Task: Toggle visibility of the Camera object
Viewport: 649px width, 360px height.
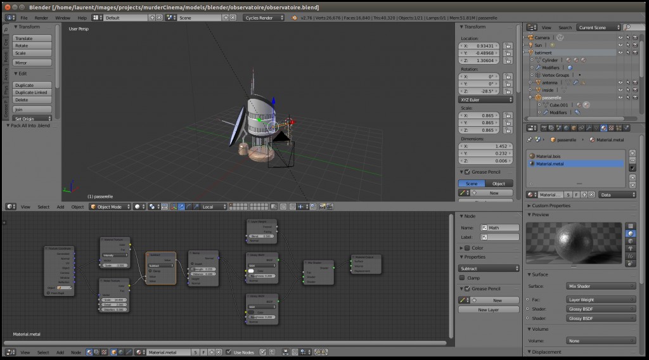Action: (620, 37)
